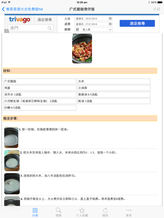
Task: Click the camera icon on ad corner
Action: tap(7, 31)
